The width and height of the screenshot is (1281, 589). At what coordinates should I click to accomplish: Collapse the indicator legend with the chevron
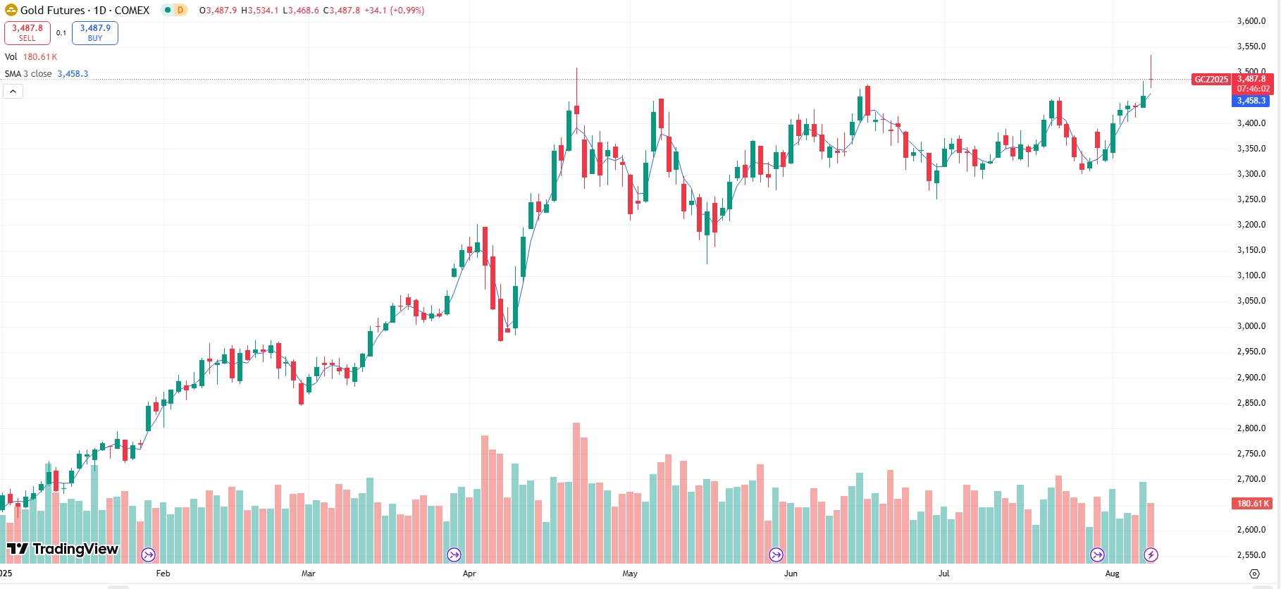click(13, 91)
